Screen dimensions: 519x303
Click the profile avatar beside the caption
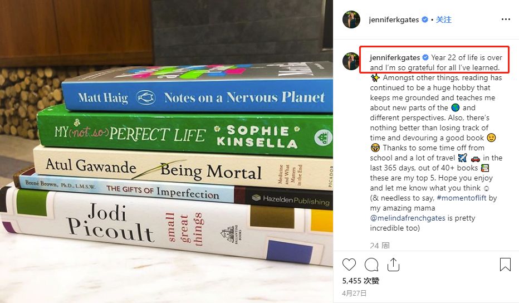[351, 61]
